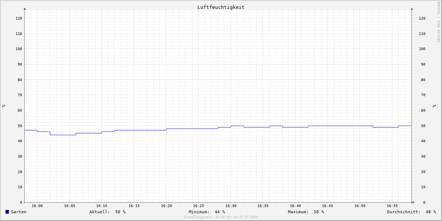The image size is (442, 221).
Task: Click the Durchschnitt 48 % statistic
Action: (x=411, y=212)
